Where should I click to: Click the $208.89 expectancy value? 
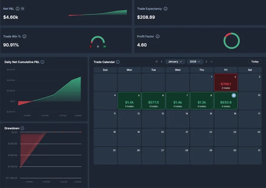pos(146,17)
